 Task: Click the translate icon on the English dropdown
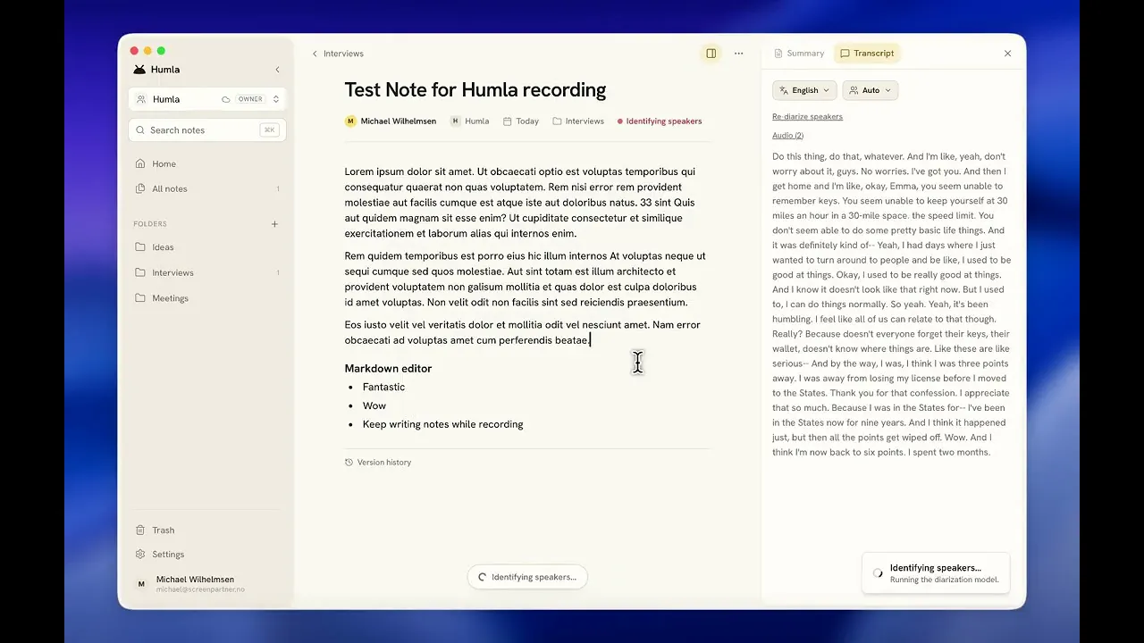coord(784,90)
